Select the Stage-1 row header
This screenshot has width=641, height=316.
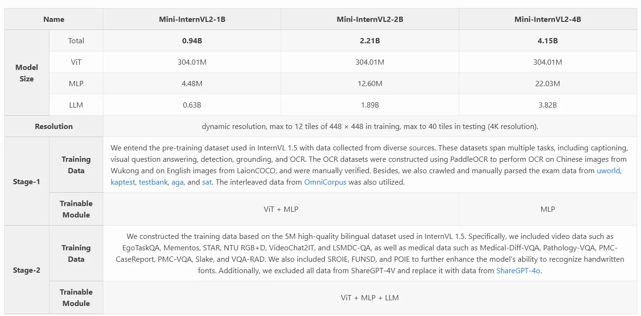[27, 182]
